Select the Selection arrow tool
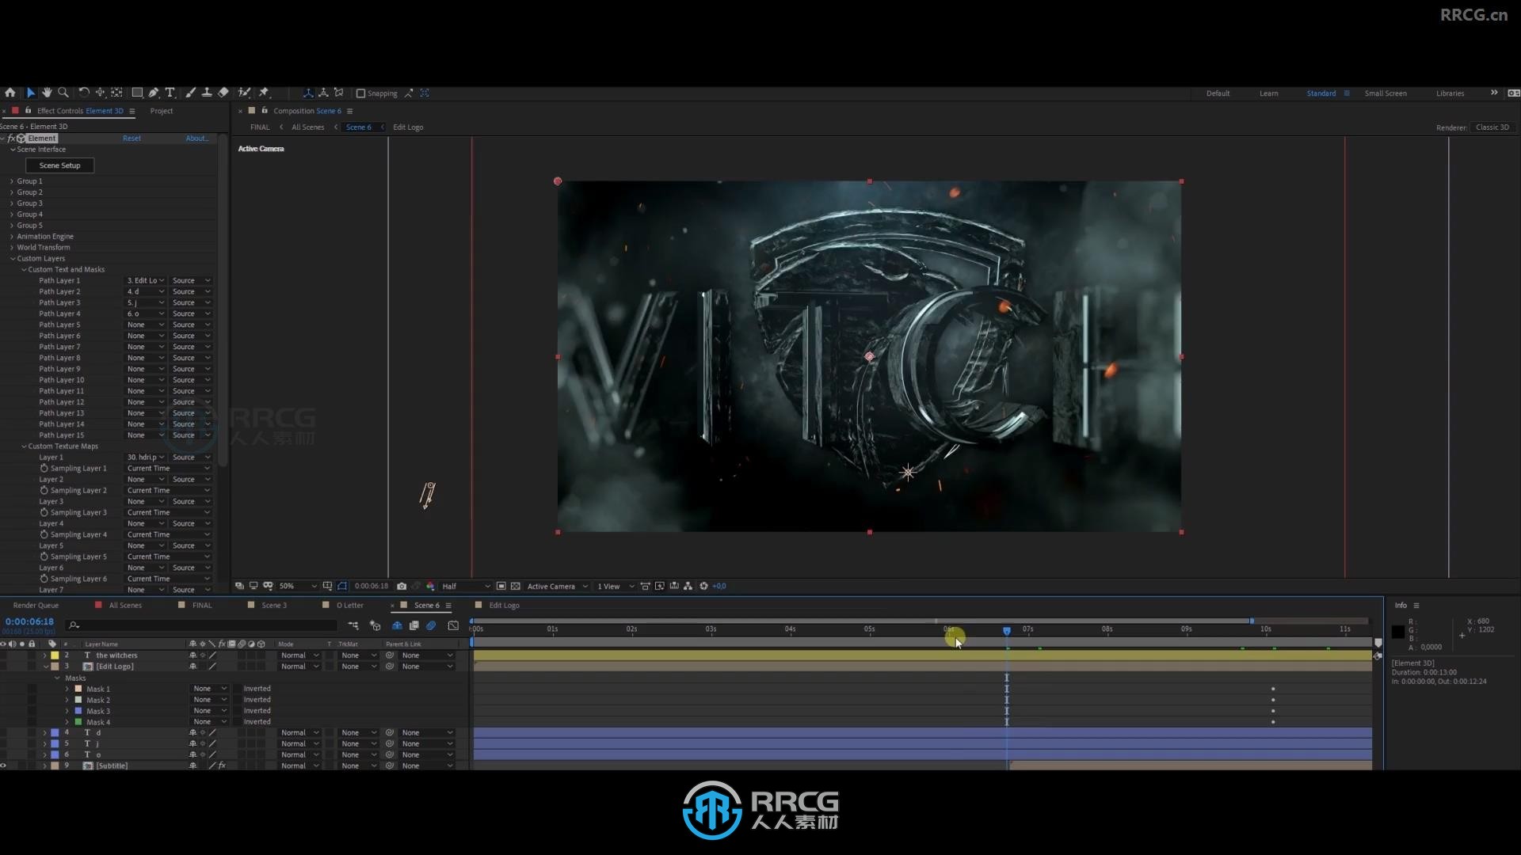The width and height of the screenshot is (1521, 855). [31, 93]
